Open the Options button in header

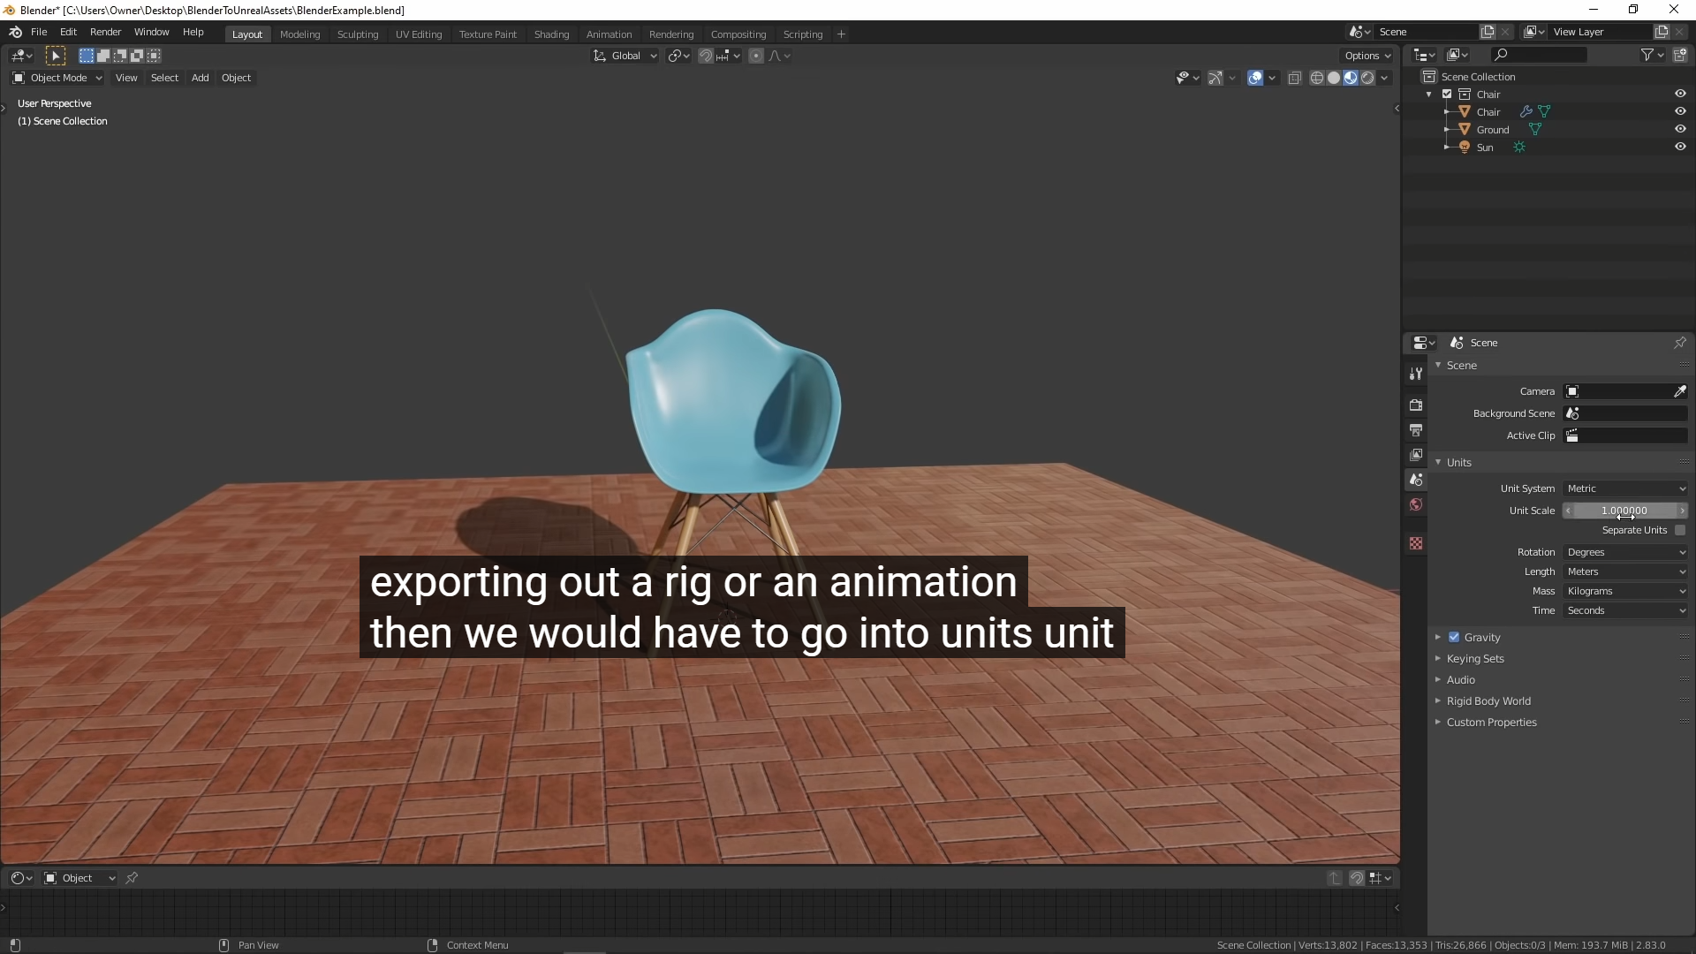coord(1367,56)
